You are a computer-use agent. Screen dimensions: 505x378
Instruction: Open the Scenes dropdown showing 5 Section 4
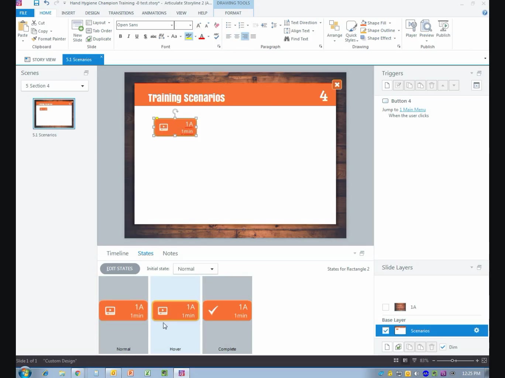(55, 86)
